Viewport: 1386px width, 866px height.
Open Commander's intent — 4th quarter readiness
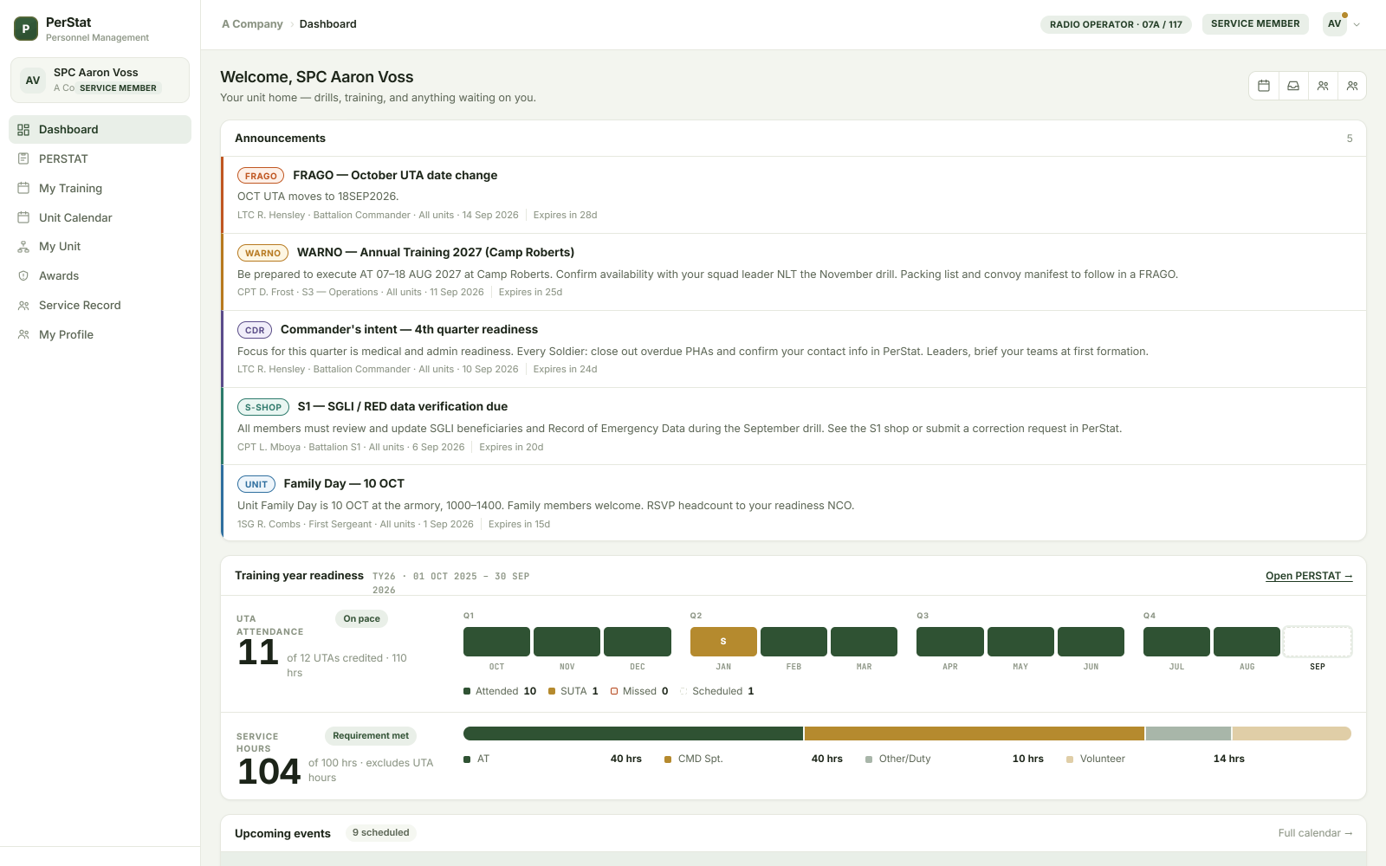pyautogui.click(x=793, y=349)
